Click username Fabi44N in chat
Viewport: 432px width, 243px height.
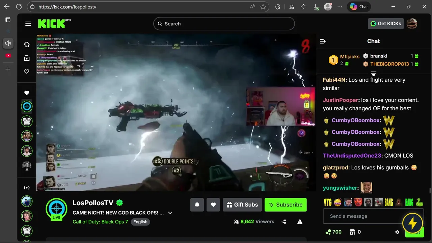click(x=334, y=80)
